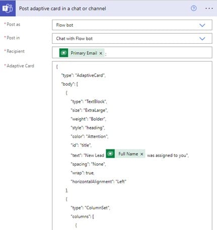This screenshot has width=217, height=230.
Task: Click the "spacing": "None" line
Action: [88, 164]
